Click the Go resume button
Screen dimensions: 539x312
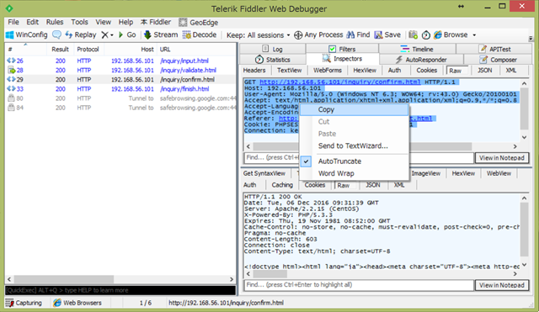click(x=127, y=34)
